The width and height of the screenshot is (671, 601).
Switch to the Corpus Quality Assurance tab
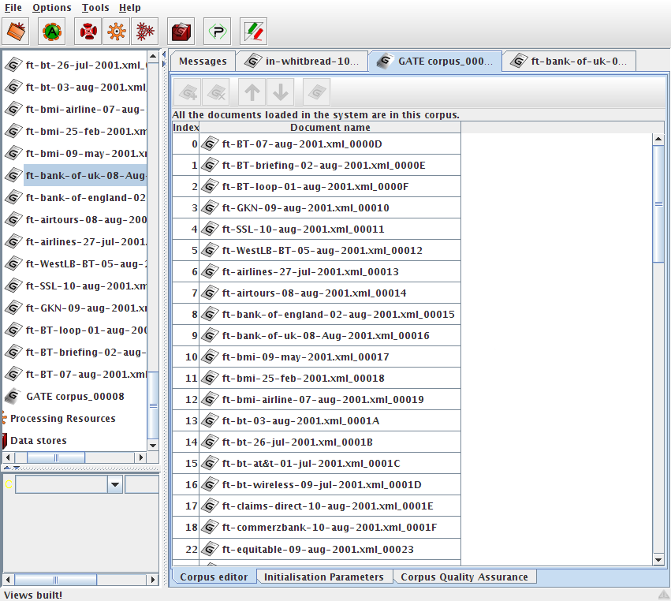pyautogui.click(x=464, y=577)
